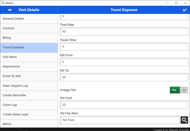The height and width of the screenshot is (131, 190).
Task: Click Open Support Log
Action: (x=29, y=86)
